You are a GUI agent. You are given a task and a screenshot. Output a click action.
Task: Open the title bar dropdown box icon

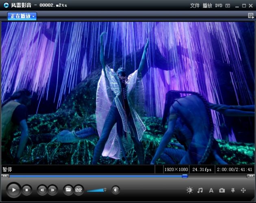228,6
